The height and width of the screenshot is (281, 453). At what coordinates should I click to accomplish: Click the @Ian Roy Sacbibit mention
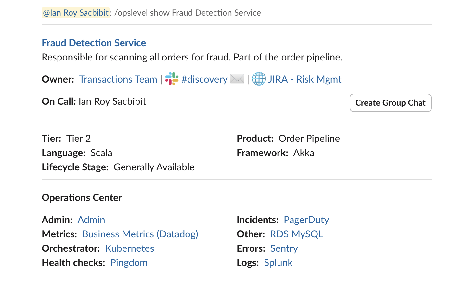pyautogui.click(x=76, y=13)
